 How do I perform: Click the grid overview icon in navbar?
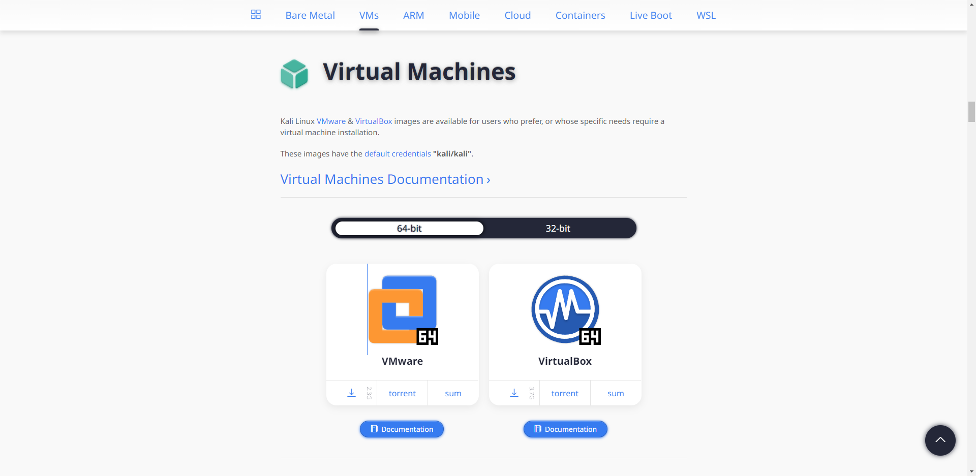(256, 15)
